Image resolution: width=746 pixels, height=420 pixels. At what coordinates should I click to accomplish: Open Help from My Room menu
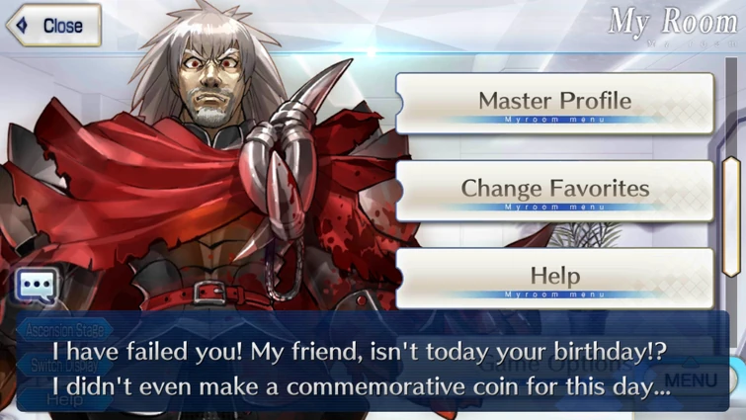[554, 279]
